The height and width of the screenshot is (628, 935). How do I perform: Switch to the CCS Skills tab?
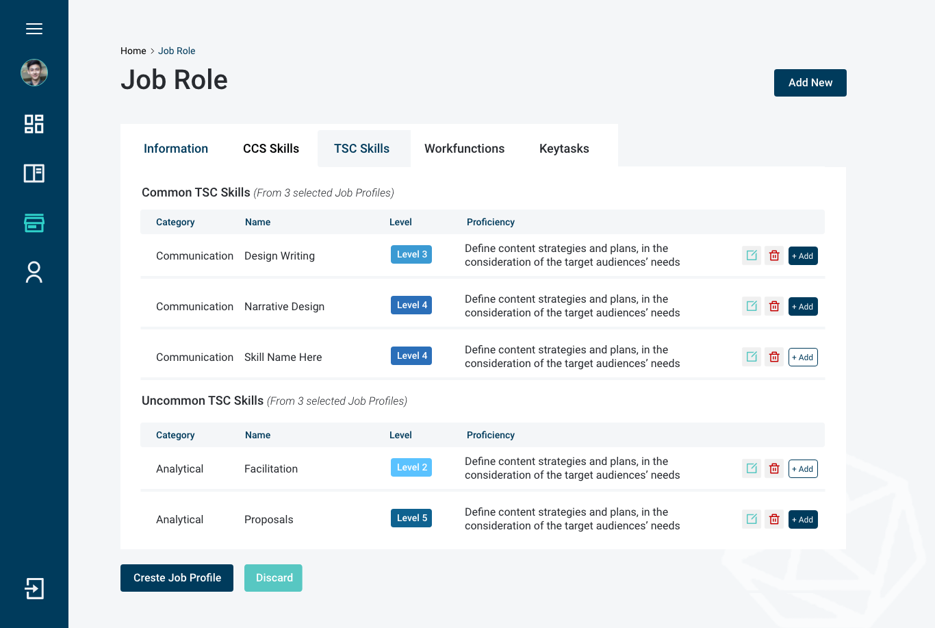pyautogui.click(x=271, y=149)
